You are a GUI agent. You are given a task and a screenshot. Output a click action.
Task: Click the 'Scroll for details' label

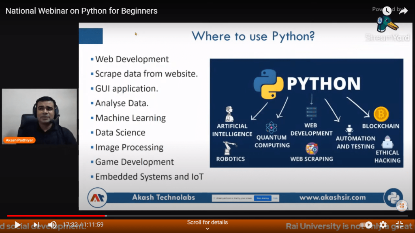[207, 222]
